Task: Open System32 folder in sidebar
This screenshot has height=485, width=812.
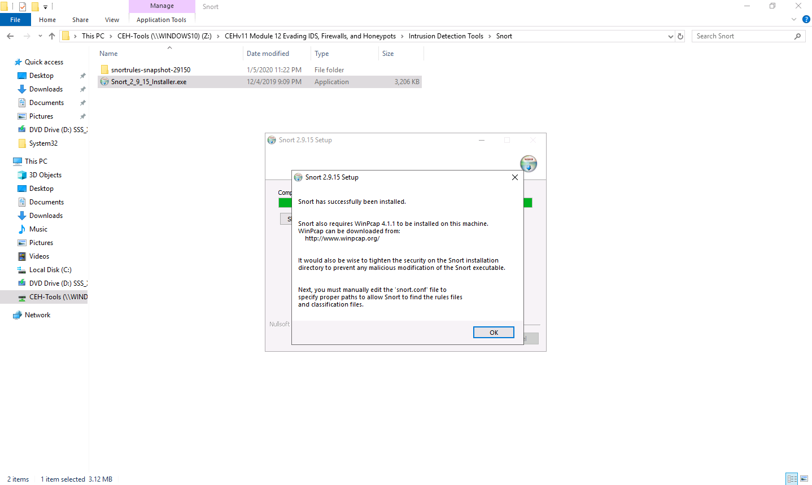Action: click(43, 143)
